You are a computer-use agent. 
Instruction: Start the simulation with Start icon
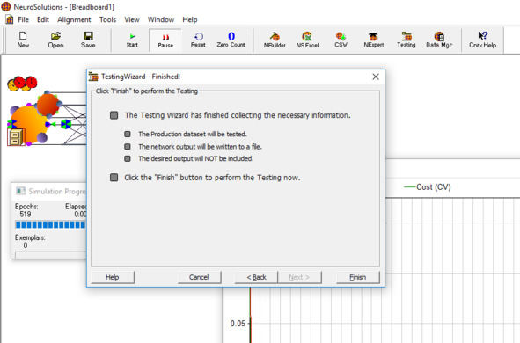(132, 40)
